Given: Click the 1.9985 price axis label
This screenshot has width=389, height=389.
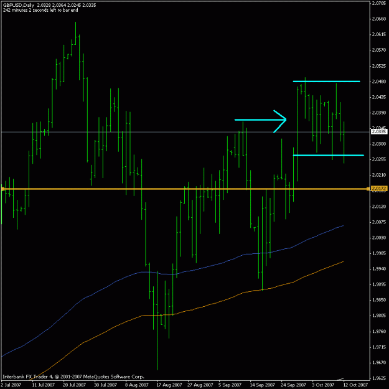Looking at the screenshot, I should (x=379, y=253).
